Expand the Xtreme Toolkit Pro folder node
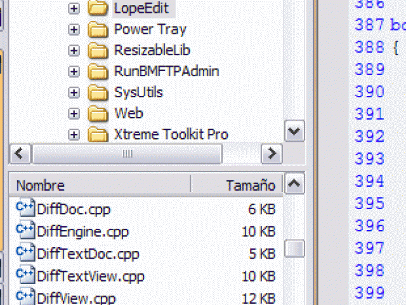Screen dimensions: 406x305 [x=74, y=135]
